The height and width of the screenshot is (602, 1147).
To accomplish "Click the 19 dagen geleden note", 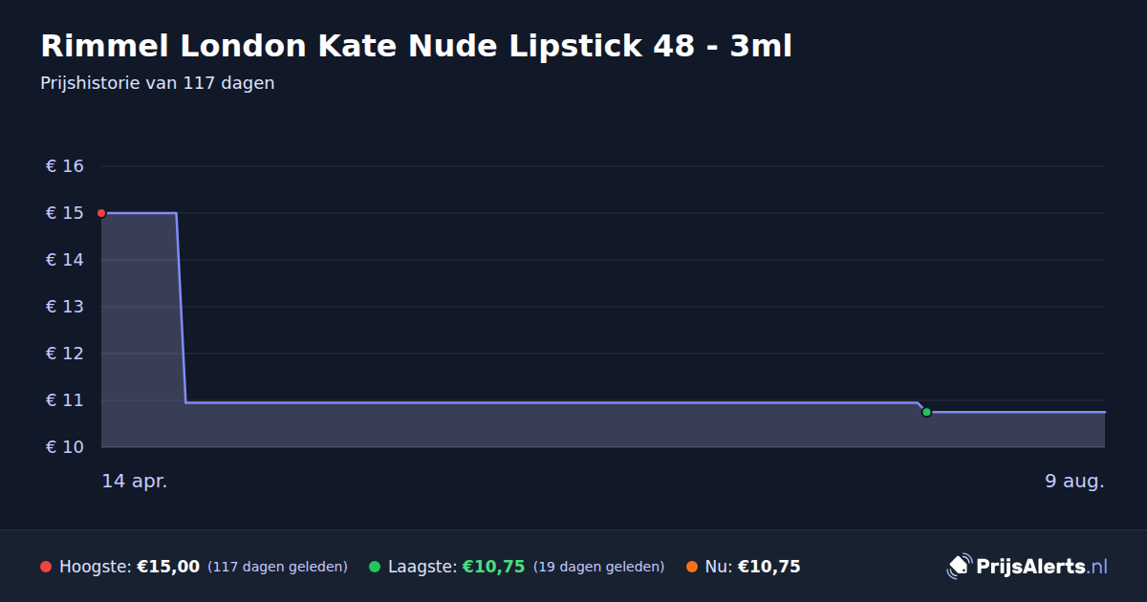I will (598, 567).
